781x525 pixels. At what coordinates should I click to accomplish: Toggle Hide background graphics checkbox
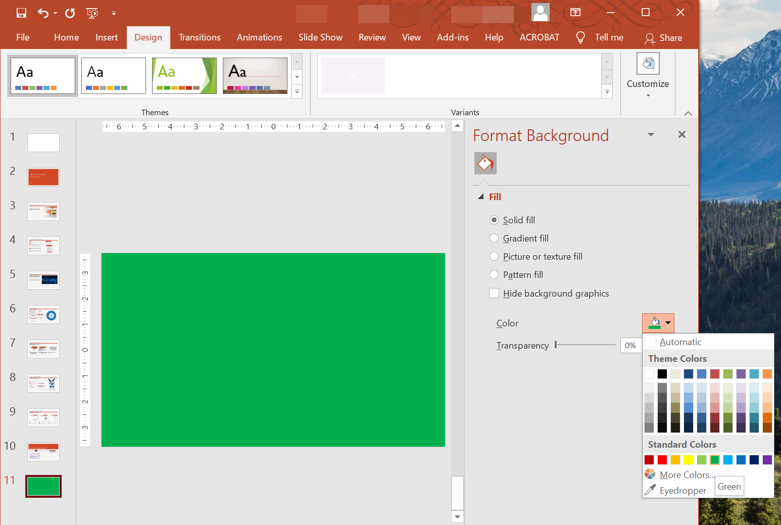tap(494, 293)
